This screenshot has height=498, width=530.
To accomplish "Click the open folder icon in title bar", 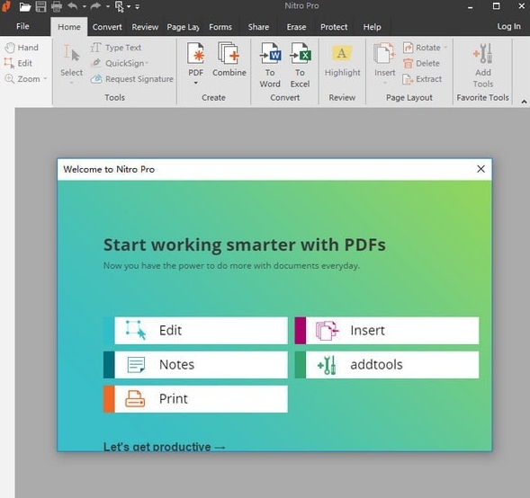I will pyautogui.click(x=25, y=6).
